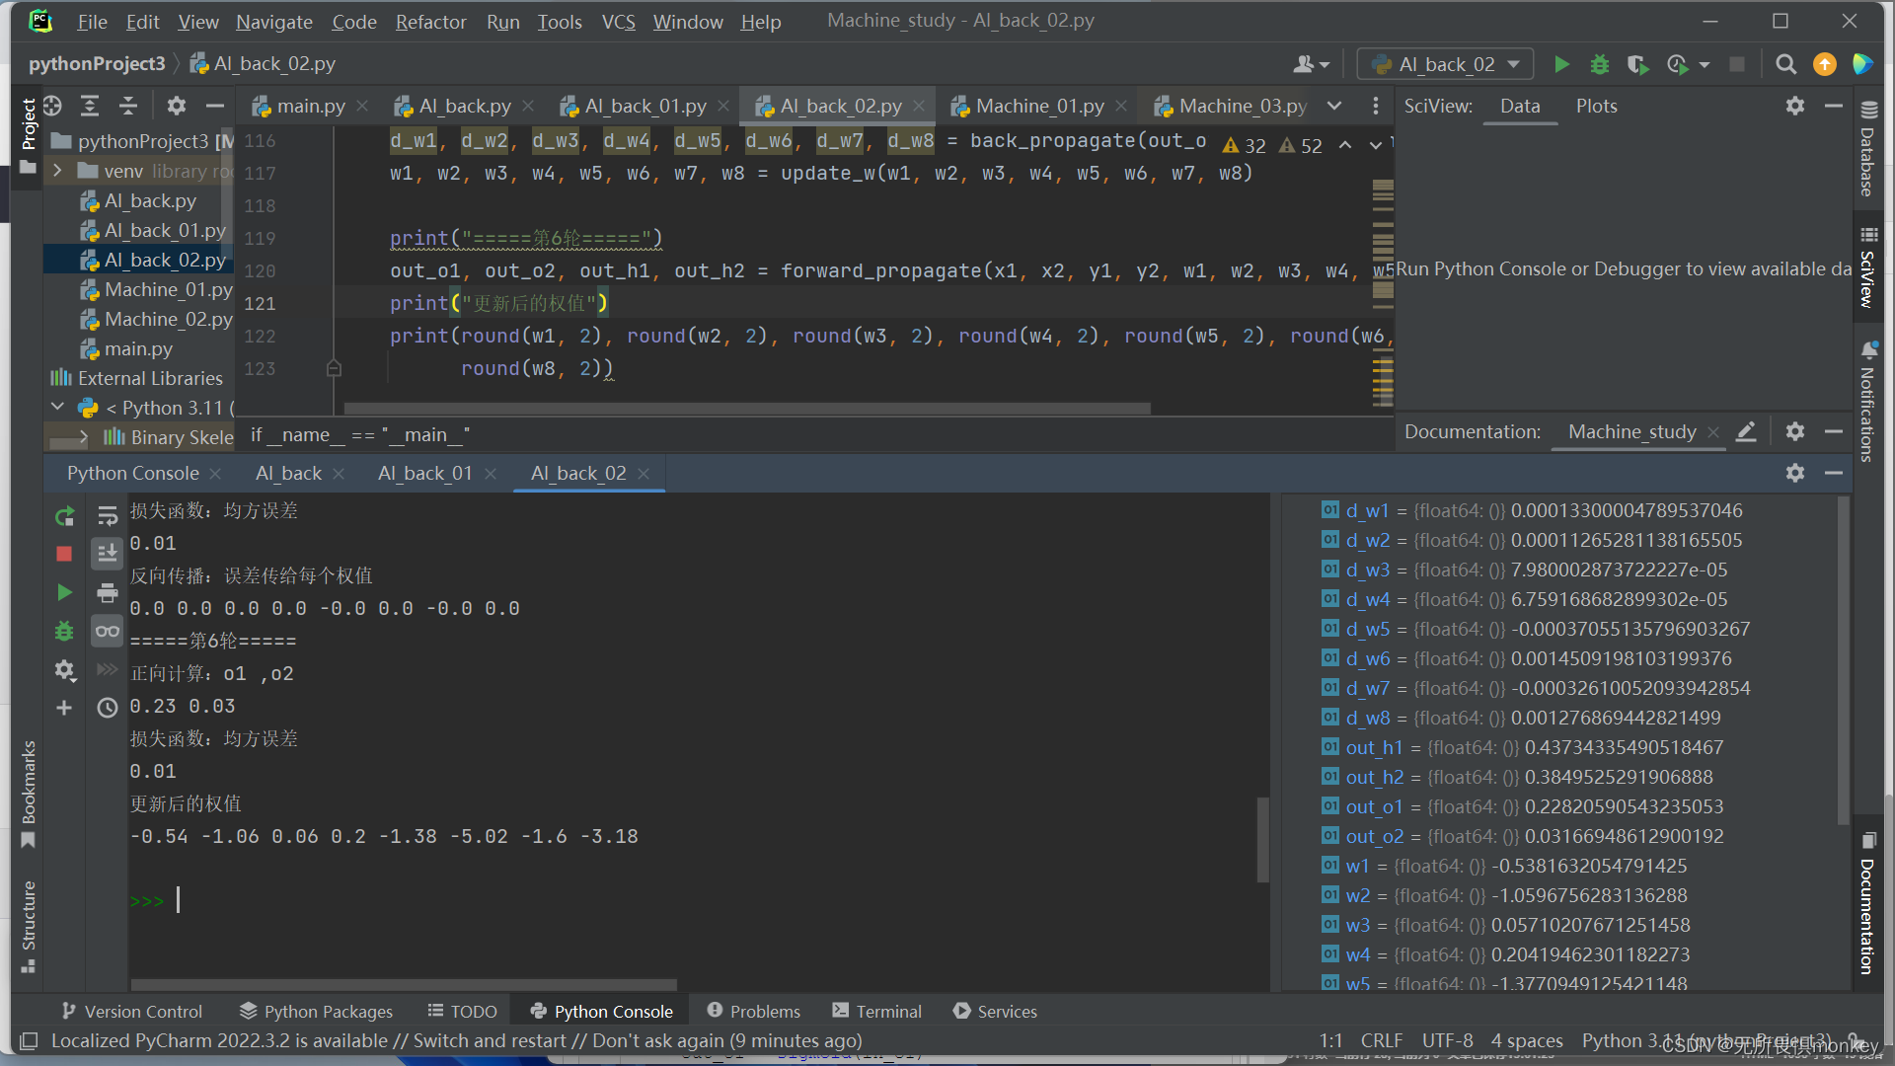Image resolution: width=1895 pixels, height=1066 pixels.
Task: Open the Refactor menu
Action: coord(430,22)
